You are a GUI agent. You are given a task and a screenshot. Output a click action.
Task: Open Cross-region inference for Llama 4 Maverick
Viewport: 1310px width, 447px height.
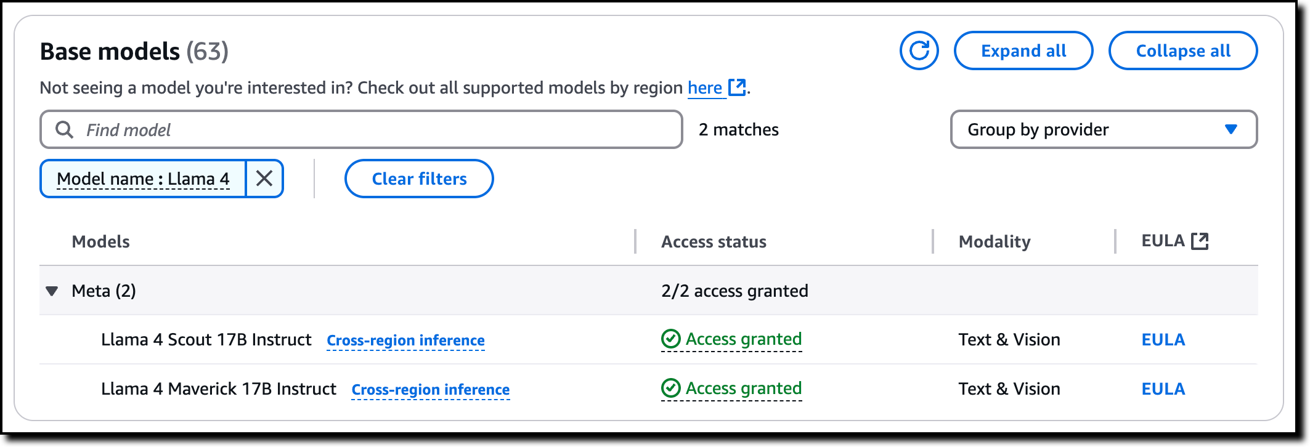(430, 389)
